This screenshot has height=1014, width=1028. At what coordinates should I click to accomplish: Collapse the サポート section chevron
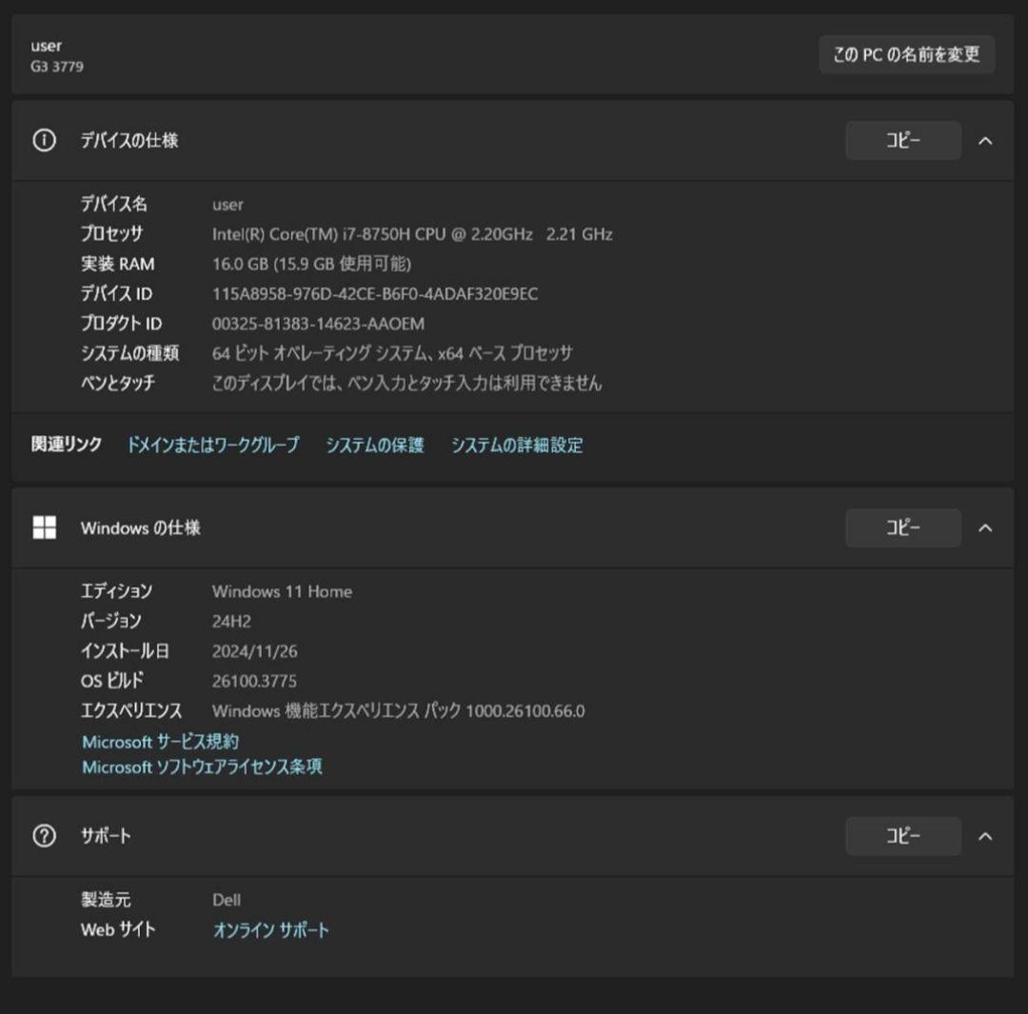click(986, 836)
